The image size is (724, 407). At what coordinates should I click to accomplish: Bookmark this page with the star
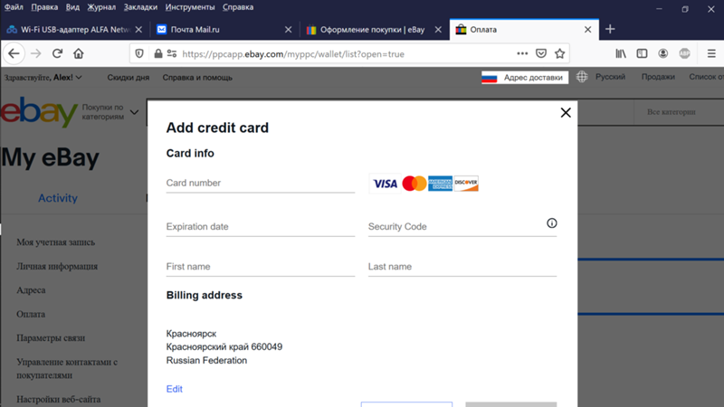pyautogui.click(x=560, y=53)
